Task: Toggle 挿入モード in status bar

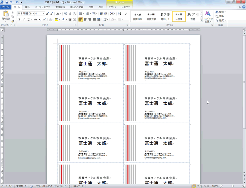Action: tap(79, 186)
